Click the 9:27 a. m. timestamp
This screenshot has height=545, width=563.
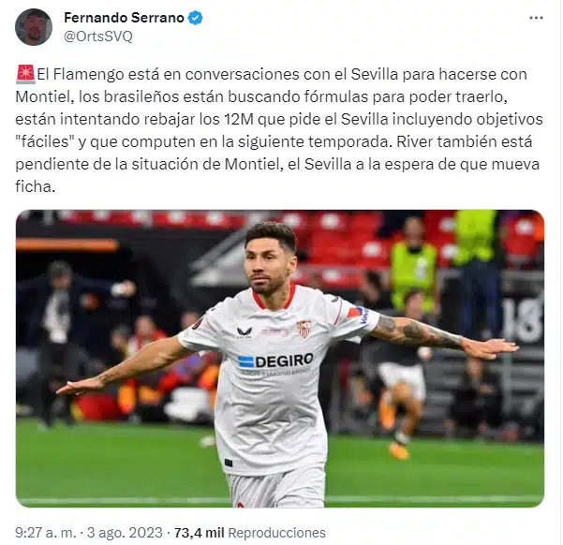point(46,533)
